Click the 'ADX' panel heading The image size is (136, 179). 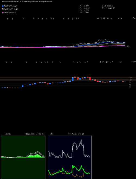click(52, 134)
